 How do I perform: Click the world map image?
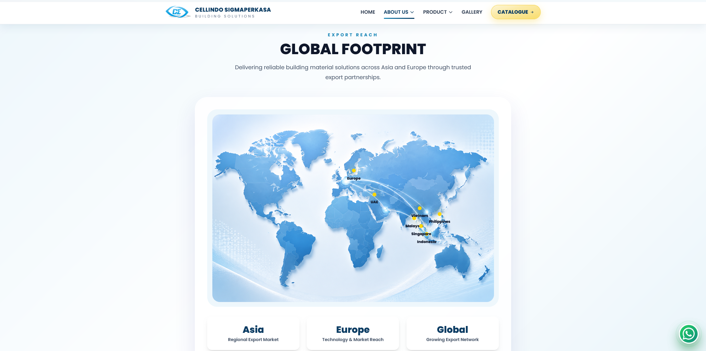353,208
